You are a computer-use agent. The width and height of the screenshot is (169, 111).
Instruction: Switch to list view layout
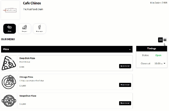161,40
